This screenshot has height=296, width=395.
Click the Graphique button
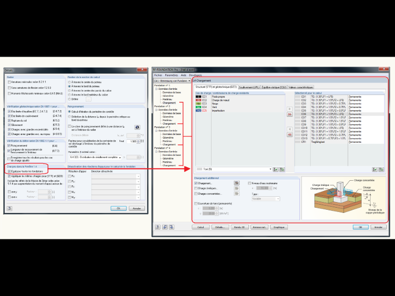[279, 227]
